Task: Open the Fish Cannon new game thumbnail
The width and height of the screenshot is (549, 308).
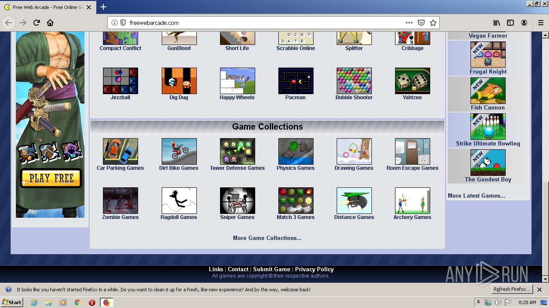Action: 488,91
